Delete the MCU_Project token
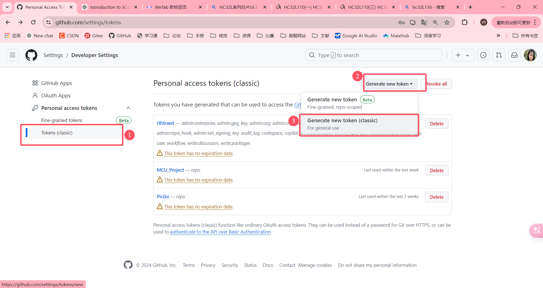This screenshot has width=543, height=288. click(437, 170)
